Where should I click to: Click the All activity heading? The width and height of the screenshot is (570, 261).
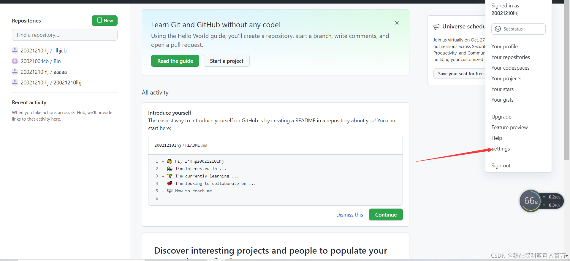pos(155,92)
